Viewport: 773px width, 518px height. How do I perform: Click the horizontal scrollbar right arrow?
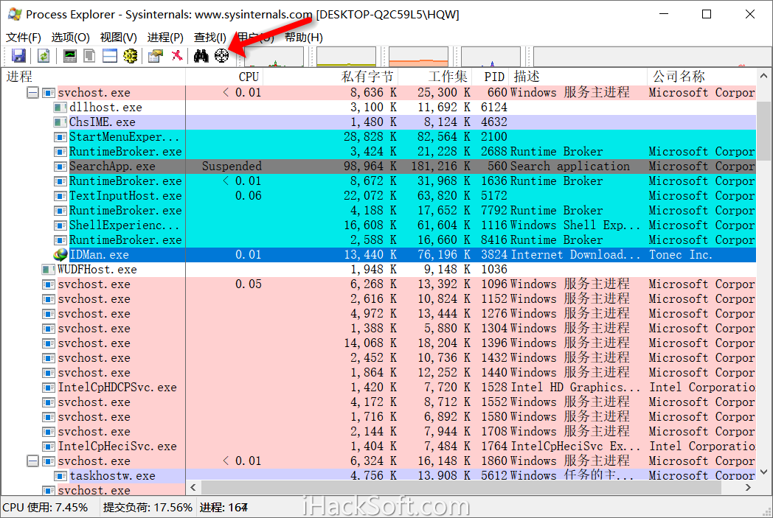point(748,488)
